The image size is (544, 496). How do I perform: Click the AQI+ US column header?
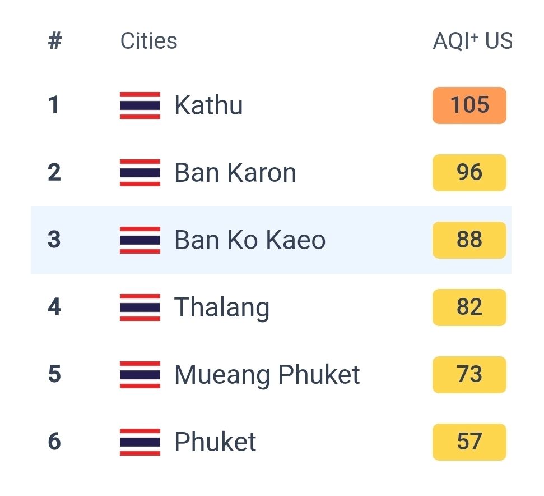click(x=472, y=40)
